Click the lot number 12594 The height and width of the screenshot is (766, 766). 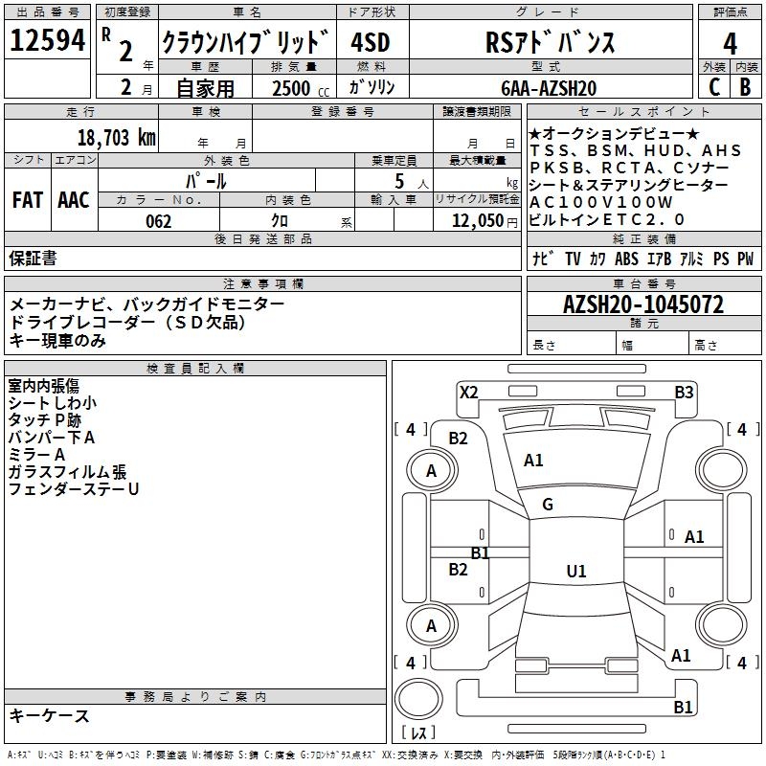point(48,42)
